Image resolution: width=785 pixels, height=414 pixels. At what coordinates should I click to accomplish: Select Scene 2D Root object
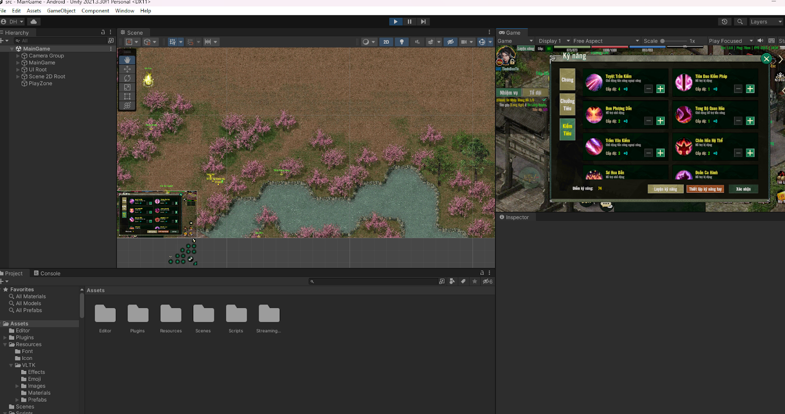[47, 76]
